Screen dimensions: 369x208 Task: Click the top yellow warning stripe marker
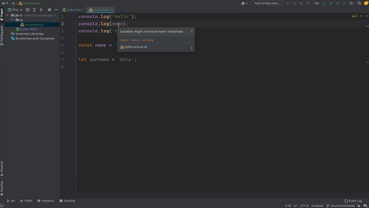[x=367, y=26]
